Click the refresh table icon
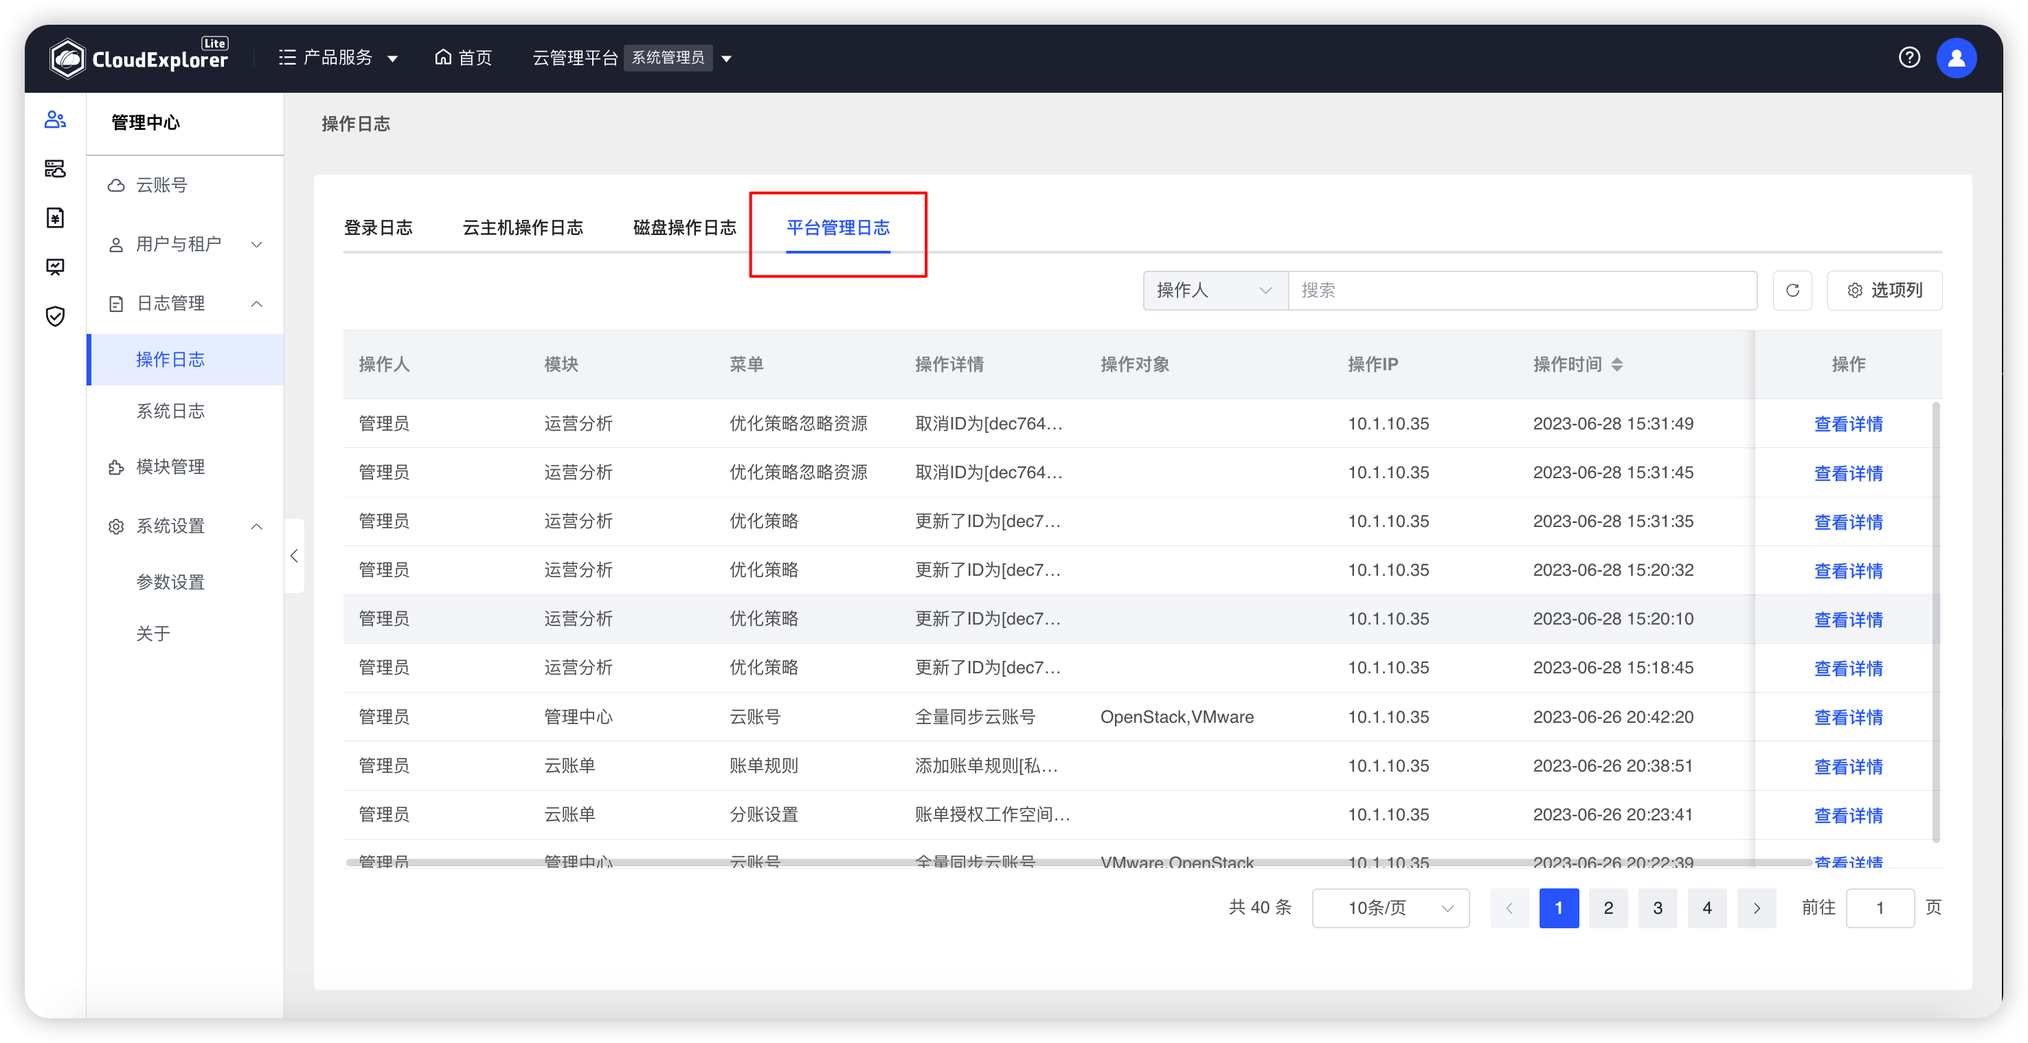The image size is (2028, 1043). (1792, 291)
